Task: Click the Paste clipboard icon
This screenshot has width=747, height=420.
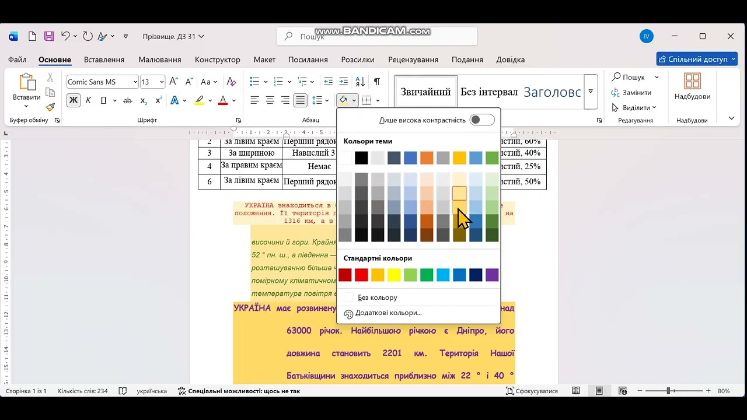Action: (x=26, y=82)
